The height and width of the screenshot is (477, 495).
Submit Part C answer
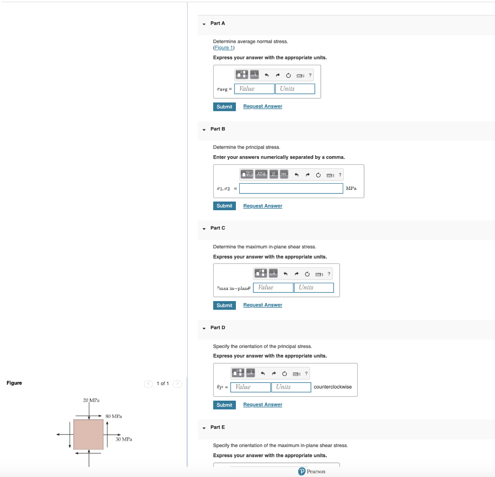(224, 305)
